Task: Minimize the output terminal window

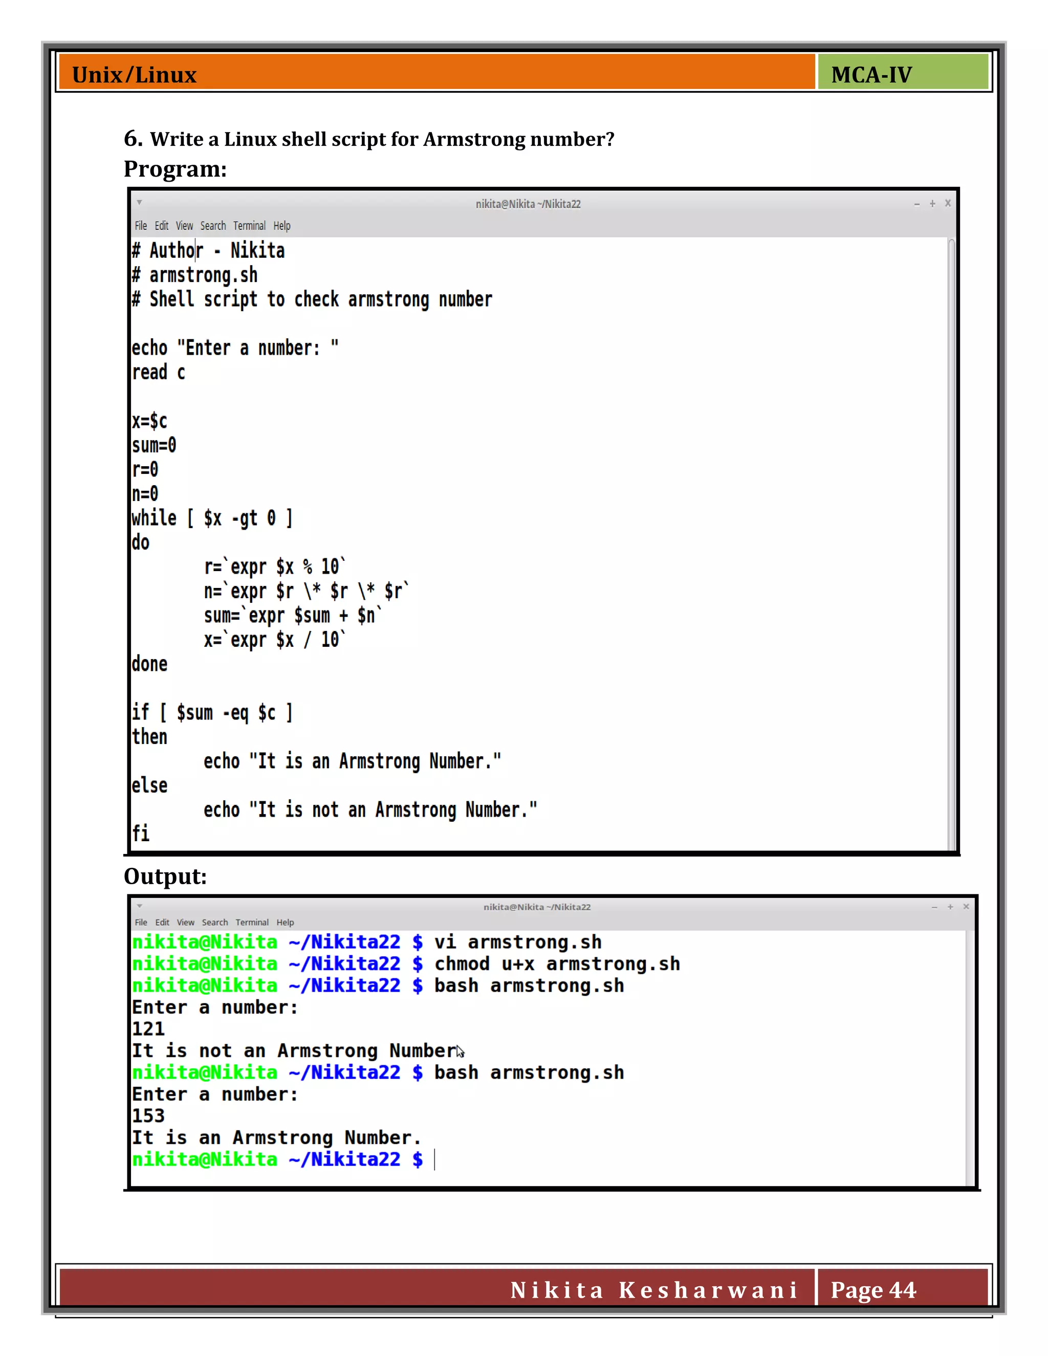Action: (x=934, y=907)
